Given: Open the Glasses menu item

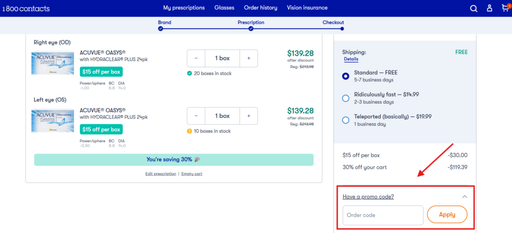Looking at the screenshot, I should pyautogui.click(x=224, y=8).
